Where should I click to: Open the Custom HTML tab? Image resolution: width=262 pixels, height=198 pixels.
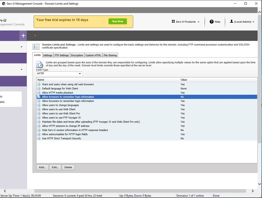point(93,55)
